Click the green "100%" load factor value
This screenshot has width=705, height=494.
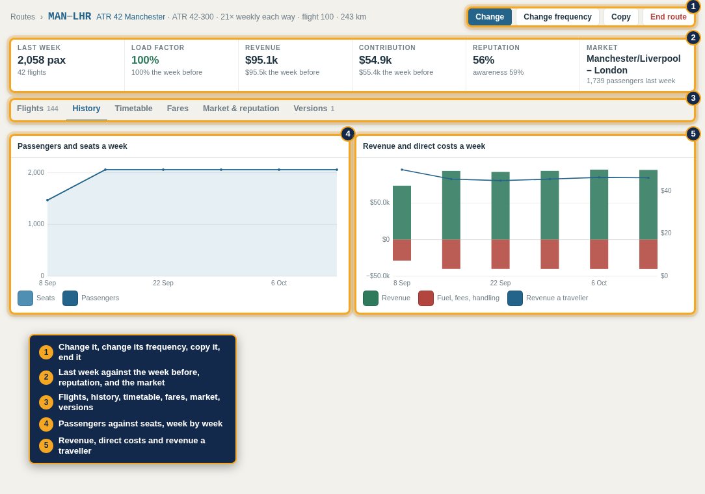coord(145,60)
